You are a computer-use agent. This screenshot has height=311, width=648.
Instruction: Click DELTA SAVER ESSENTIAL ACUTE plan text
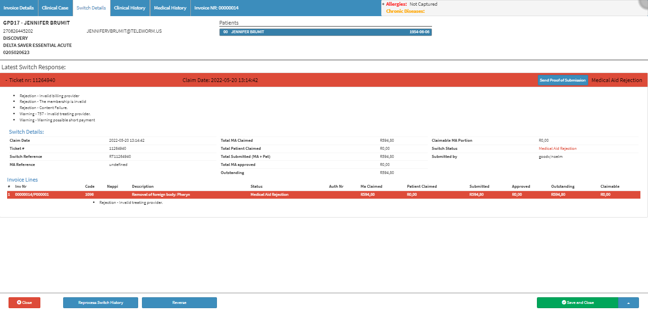click(x=38, y=45)
